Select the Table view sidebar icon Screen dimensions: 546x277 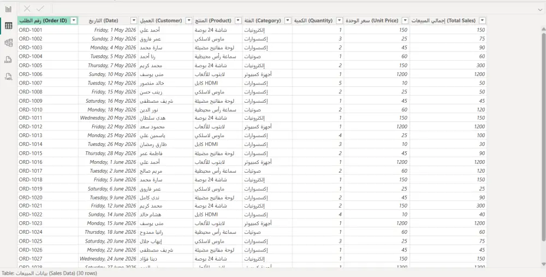[8, 26]
